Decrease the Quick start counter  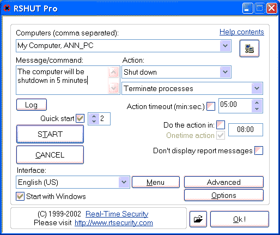pos(94,122)
